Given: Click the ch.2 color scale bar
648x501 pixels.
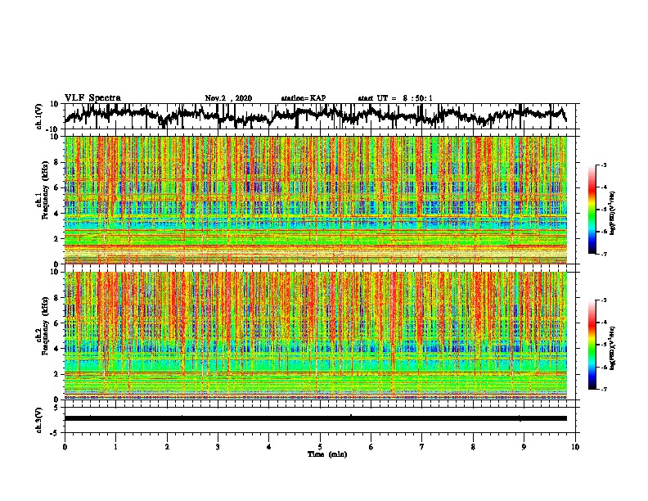Looking at the screenshot, I should [592, 345].
